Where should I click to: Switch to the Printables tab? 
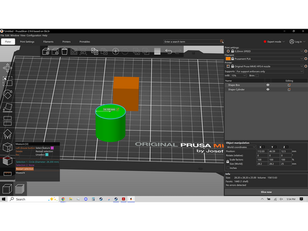pyautogui.click(x=85, y=42)
